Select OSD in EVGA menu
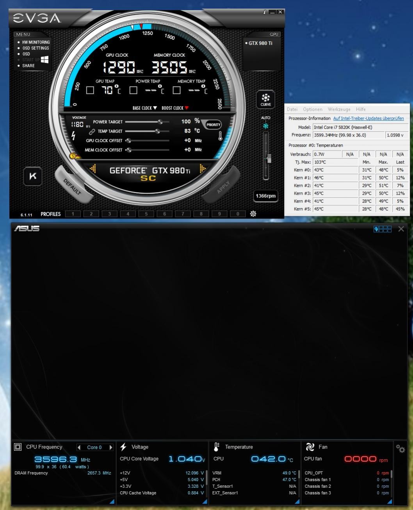The image size is (413, 510). pos(26,54)
